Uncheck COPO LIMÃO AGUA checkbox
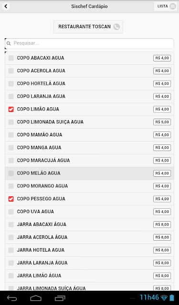 tap(11, 109)
